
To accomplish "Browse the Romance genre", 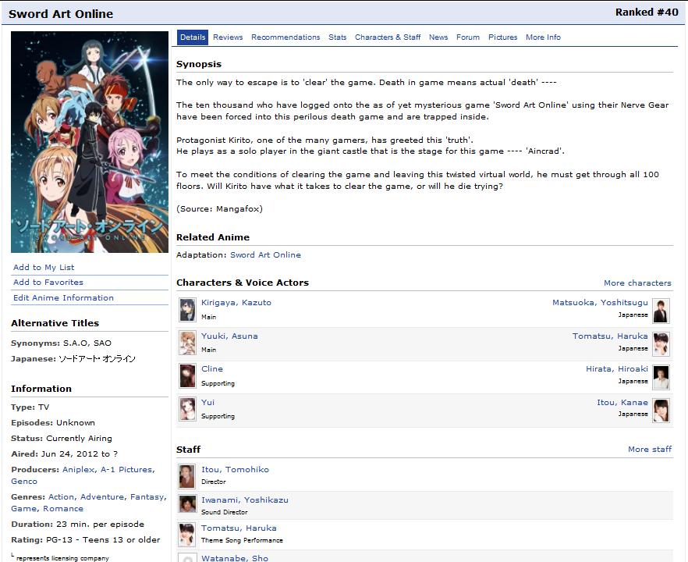I will (63, 508).
